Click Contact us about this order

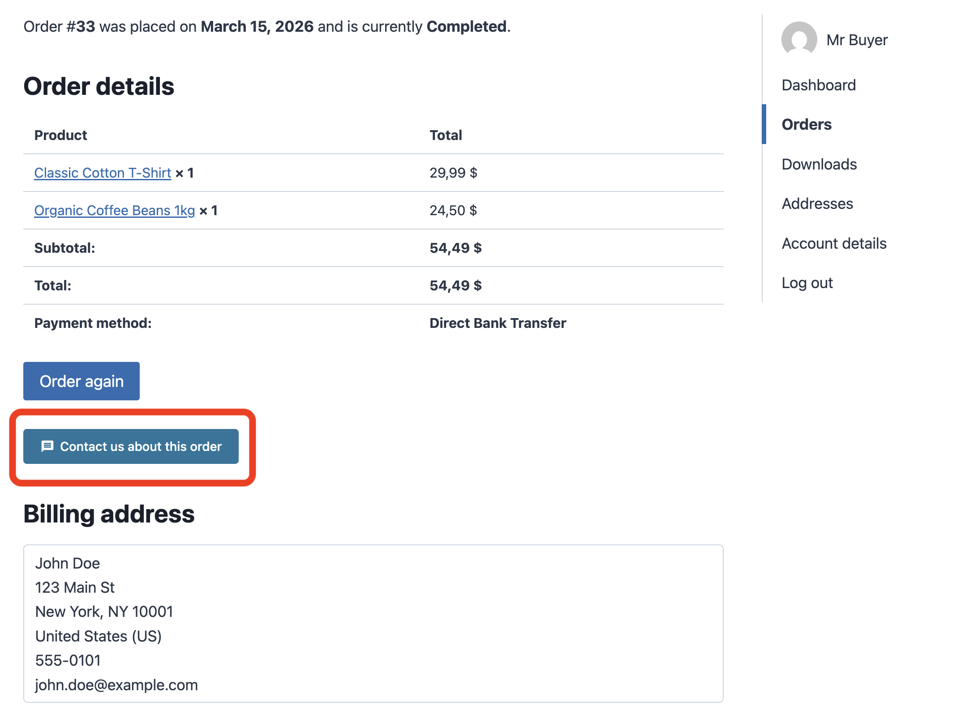(131, 446)
